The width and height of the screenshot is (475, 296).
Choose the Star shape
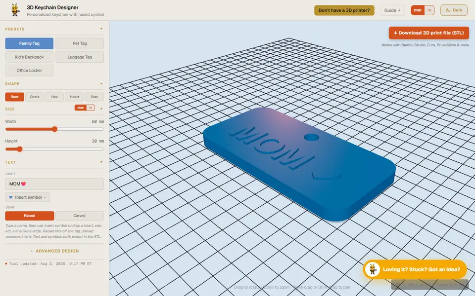[95, 97]
